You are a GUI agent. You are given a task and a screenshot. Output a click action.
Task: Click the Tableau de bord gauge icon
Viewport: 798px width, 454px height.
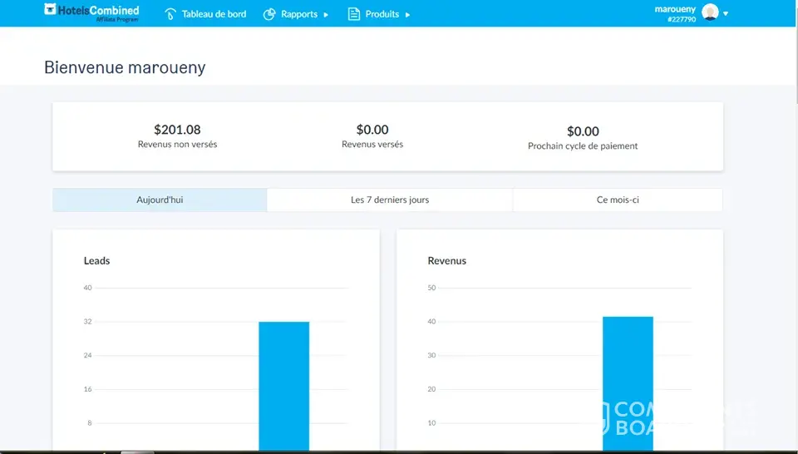point(170,14)
